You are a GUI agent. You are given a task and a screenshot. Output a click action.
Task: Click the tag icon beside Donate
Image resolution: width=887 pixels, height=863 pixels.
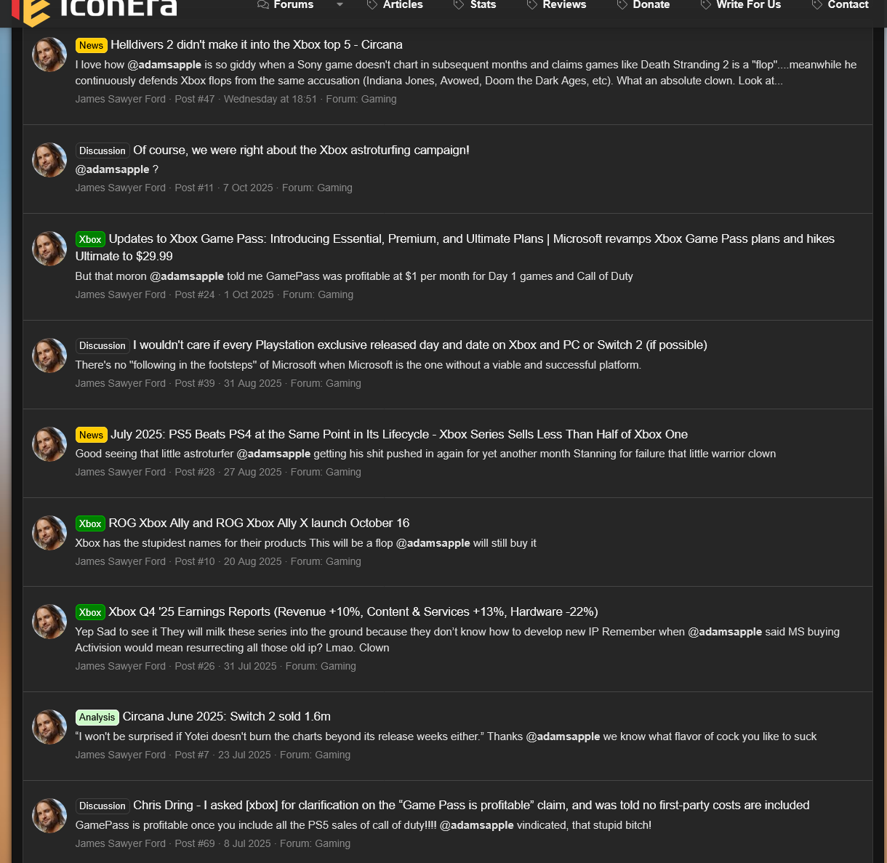point(622,5)
